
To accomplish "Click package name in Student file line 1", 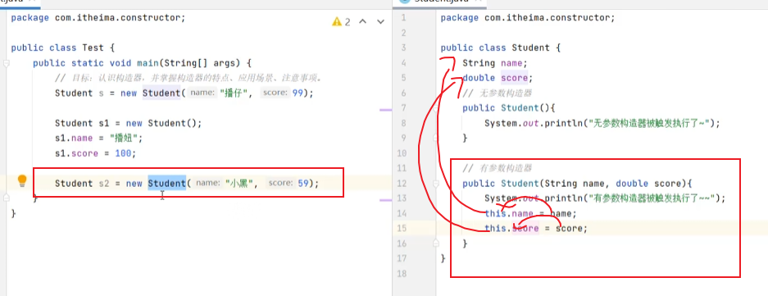I will click(x=547, y=18).
